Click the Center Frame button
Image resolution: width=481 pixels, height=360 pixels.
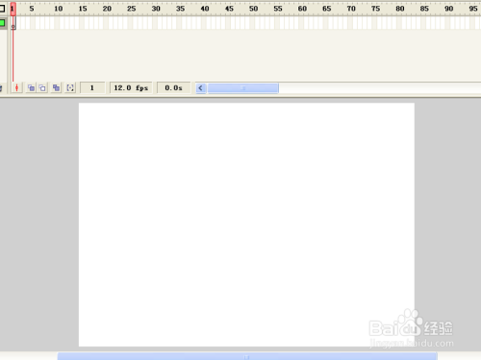pos(16,87)
